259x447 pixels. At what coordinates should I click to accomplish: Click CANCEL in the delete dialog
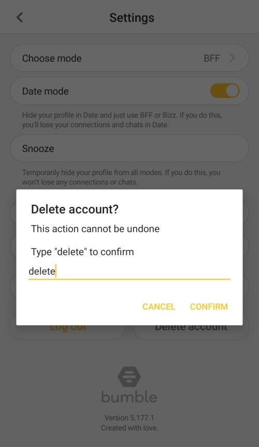(159, 307)
